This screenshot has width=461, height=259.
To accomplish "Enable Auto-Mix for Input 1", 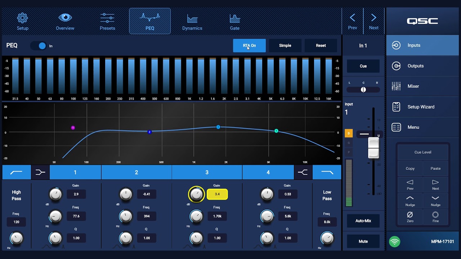I will pyautogui.click(x=363, y=221).
